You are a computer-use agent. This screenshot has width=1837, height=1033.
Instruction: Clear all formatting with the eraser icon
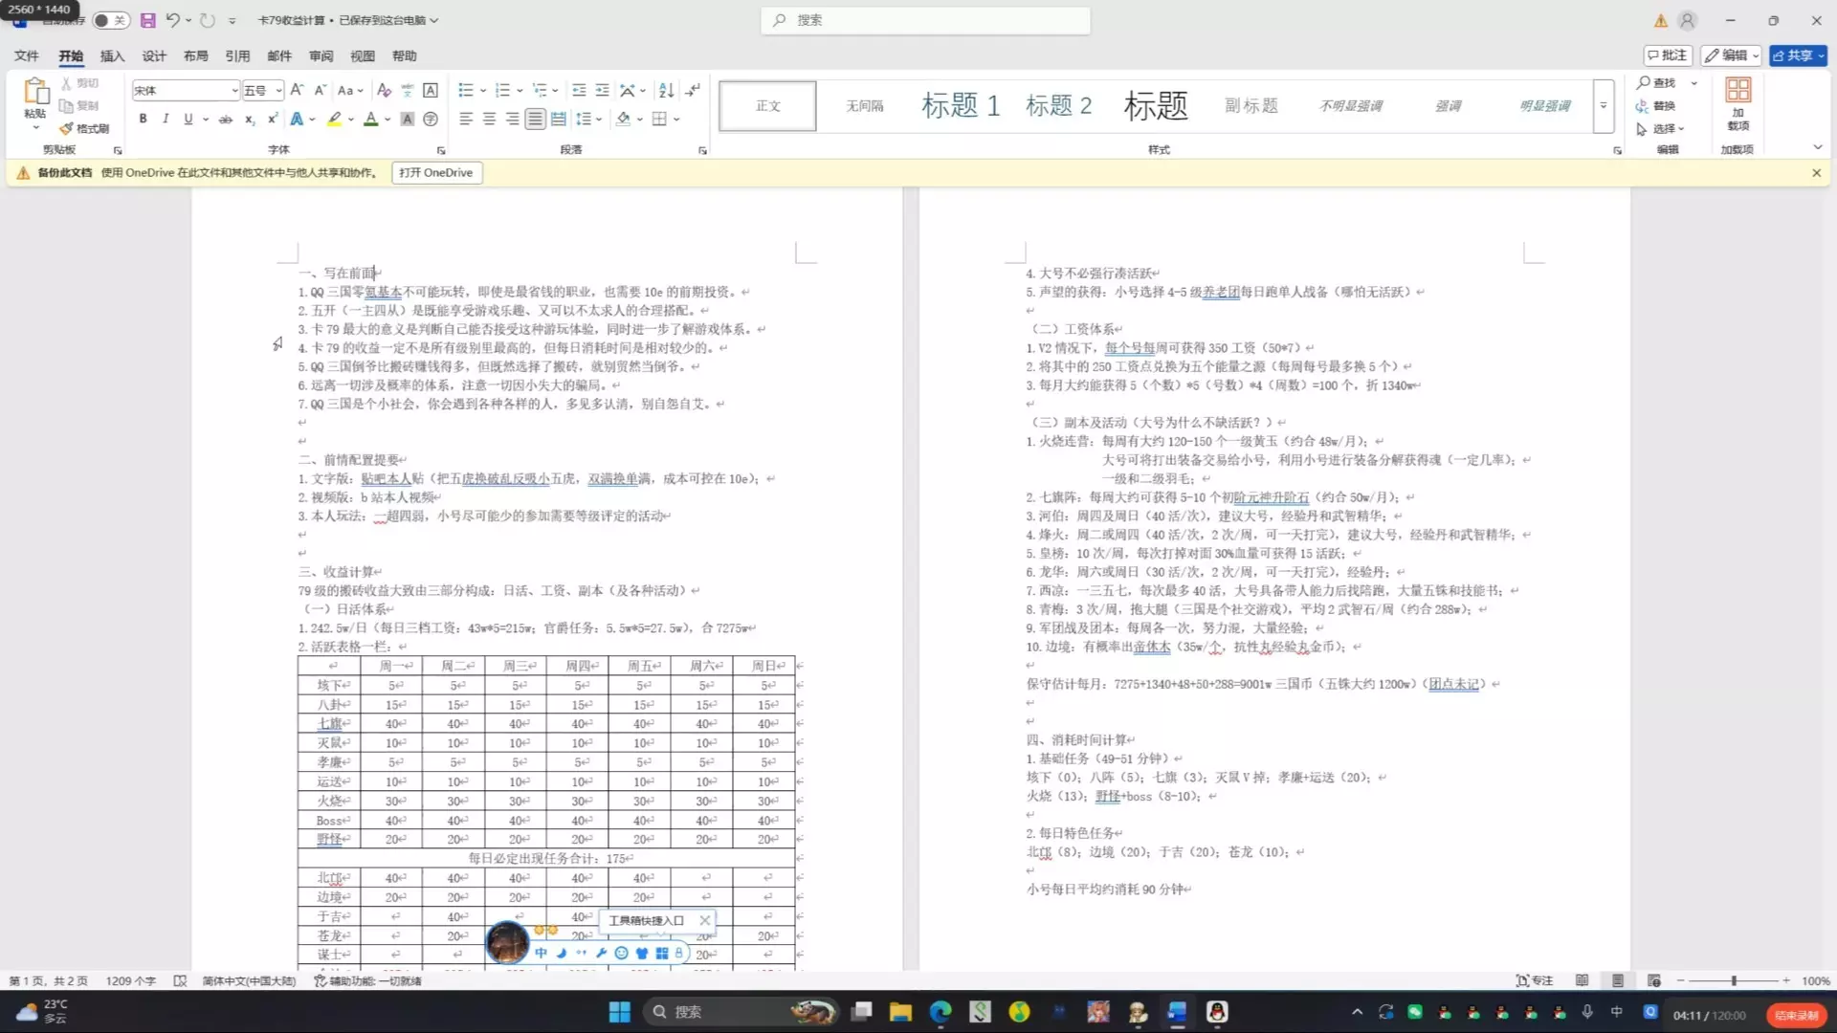coord(384,90)
